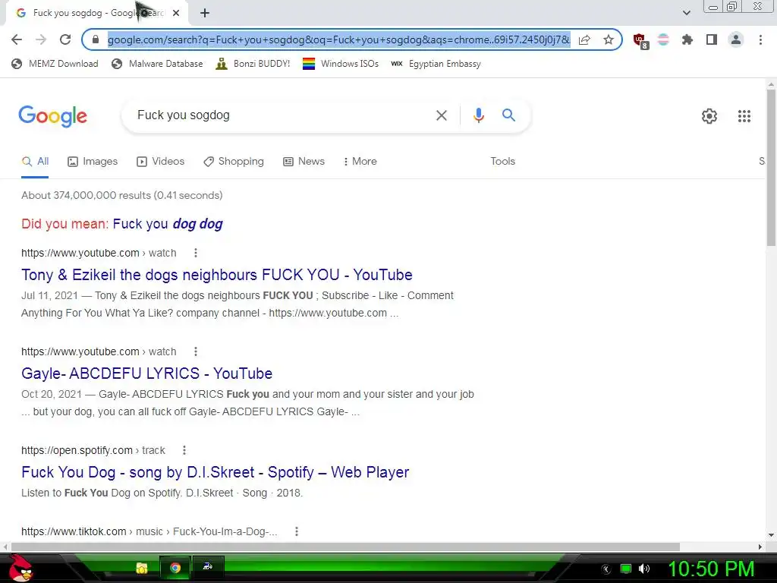
Task: Open Gayle- ABCDEFU LYRICS result
Action: [146, 373]
